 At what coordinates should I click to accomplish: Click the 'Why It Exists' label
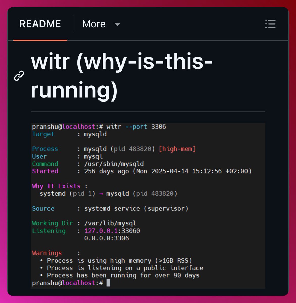[56, 186]
